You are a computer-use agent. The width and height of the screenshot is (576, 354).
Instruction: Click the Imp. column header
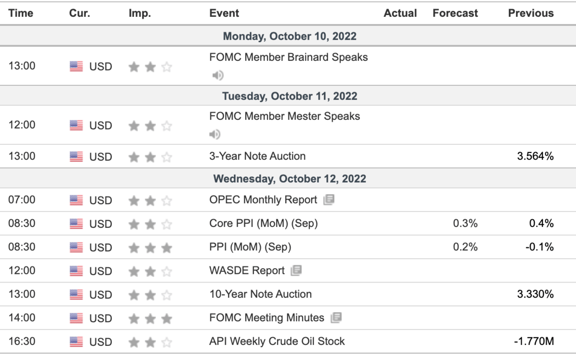click(x=140, y=13)
